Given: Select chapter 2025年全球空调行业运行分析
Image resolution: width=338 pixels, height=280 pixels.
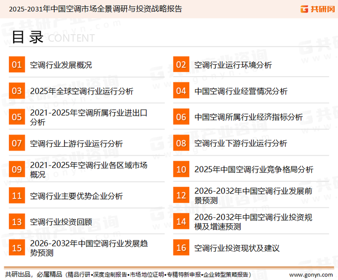Looking at the screenshot, I should pyautogui.click(x=82, y=91).
